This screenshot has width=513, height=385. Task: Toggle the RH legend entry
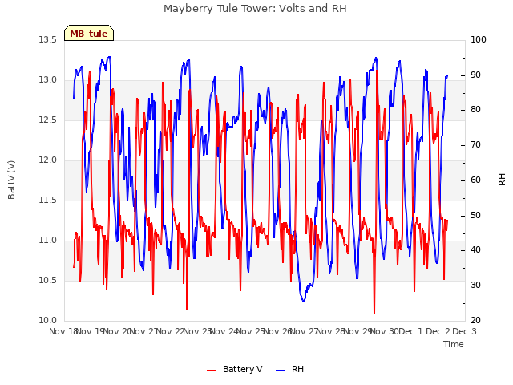pyautogui.click(x=290, y=369)
